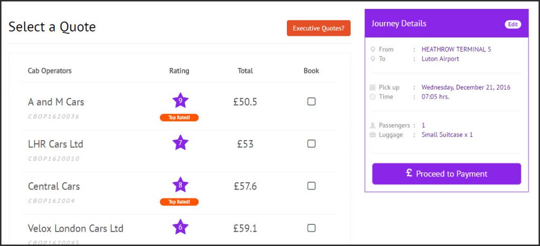This screenshot has height=246, width=540.
Task: Click the Rating column header
Action: click(x=179, y=71)
